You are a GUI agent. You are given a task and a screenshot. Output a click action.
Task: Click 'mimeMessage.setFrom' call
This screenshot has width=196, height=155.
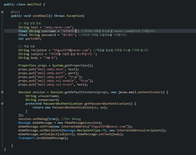click(35, 127)
